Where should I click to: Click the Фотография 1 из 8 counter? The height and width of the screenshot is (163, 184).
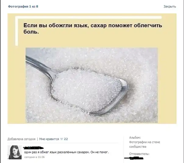(x=23, y=6)
